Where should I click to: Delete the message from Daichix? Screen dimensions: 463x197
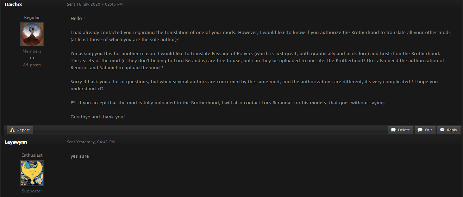pos(401,130)
